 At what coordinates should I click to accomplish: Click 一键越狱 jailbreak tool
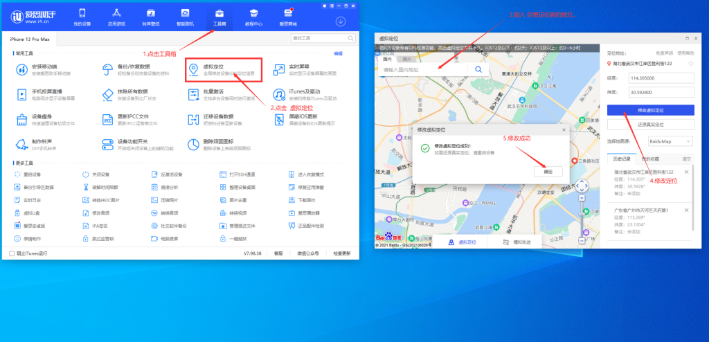click(x=234, y=238)
